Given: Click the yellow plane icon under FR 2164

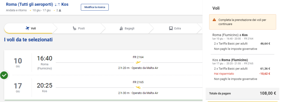Looking at the screenshot, I should (x=138, y=62).
